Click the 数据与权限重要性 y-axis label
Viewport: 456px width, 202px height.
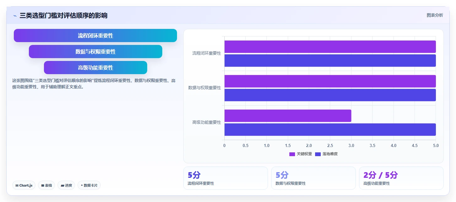pos(205,88)
